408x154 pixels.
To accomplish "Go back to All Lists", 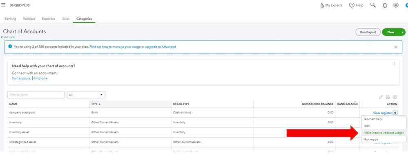I will pos(8,37).
